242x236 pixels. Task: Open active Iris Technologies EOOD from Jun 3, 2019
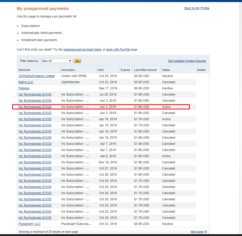(x=35, y=107)
